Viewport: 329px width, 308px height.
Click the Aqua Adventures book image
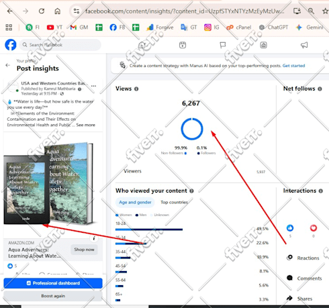tap(50, 183)
